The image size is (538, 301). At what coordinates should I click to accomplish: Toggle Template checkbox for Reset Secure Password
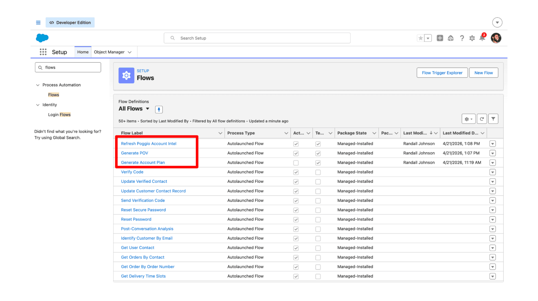point(318,210)
